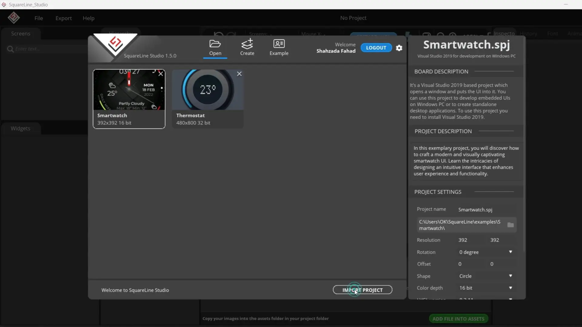Click the LOGOUT button
The width and height of the screenshot is (582, 327).
[376, 48]
